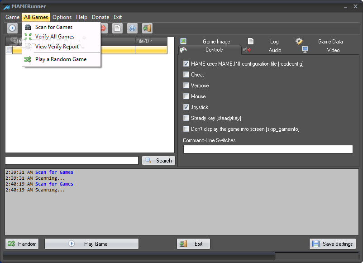Click the 2:40:19 AM Scanning... log line
This screenshot has height=263, width=363.
(x=35, y=190)
